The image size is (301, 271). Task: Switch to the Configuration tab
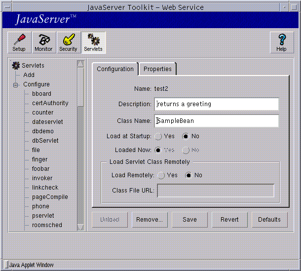click(115, 69)
